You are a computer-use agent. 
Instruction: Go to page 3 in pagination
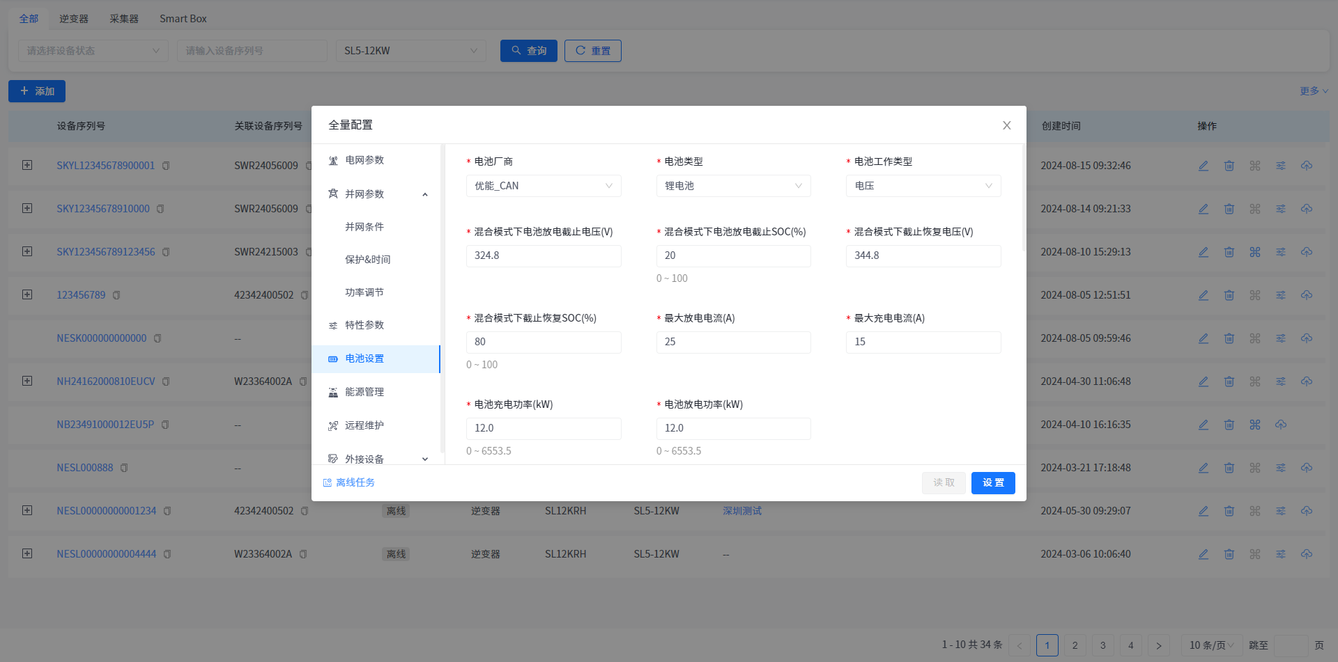1102,645
